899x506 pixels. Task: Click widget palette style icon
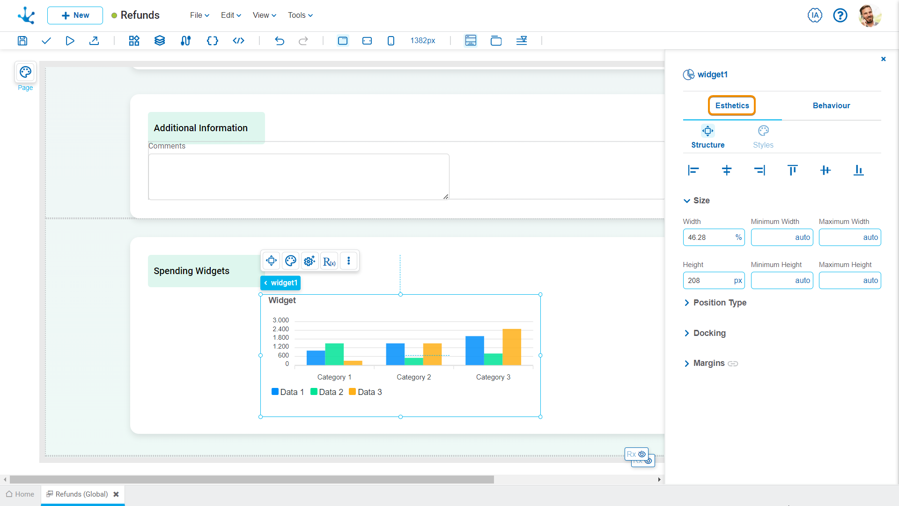tap(290, 261)
